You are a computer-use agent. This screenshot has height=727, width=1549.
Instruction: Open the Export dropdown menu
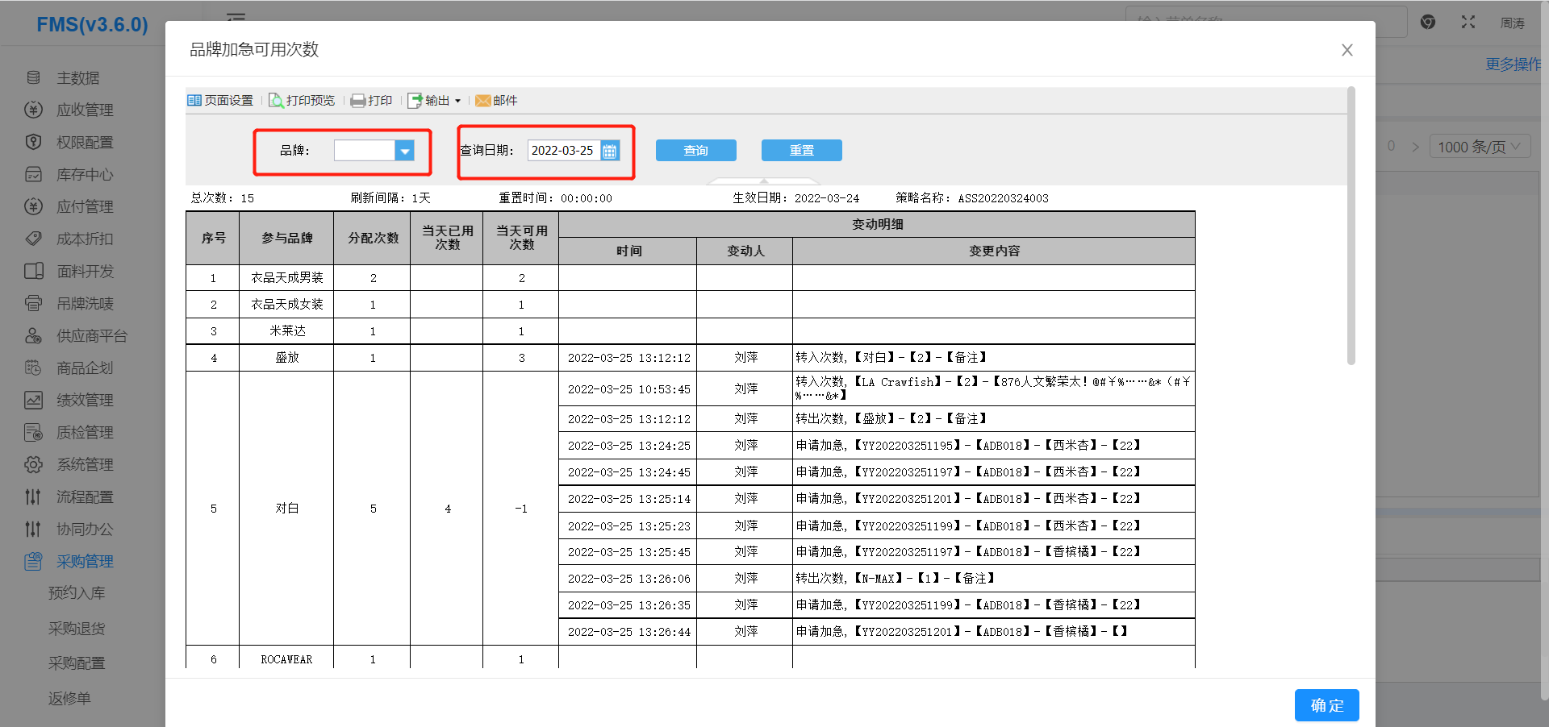(435, 101)
